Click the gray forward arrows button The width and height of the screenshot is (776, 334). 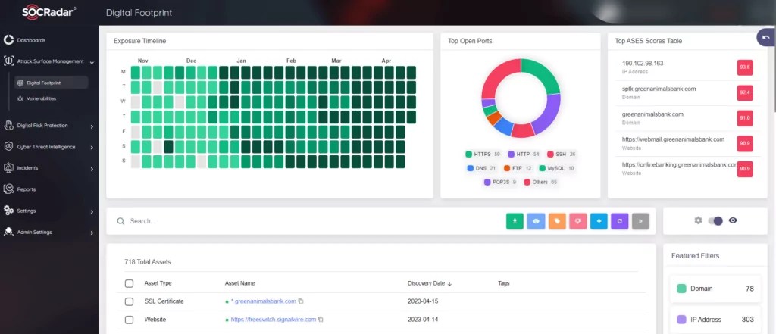tap(640, 221)
